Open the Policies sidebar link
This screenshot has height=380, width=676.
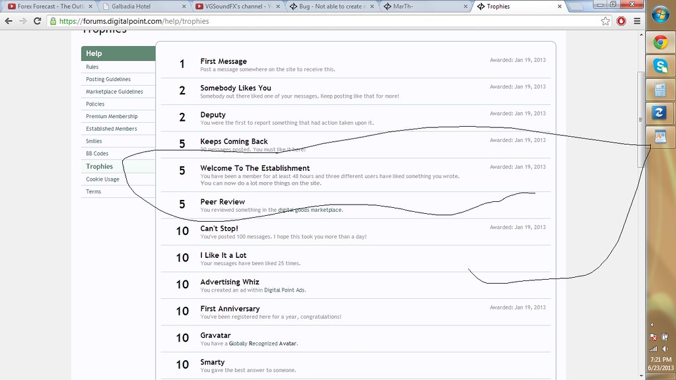click(95, 104)
